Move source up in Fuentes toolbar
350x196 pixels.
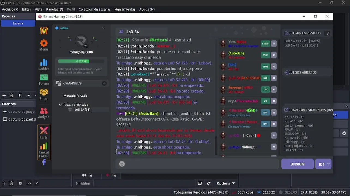tap(29, 183)
